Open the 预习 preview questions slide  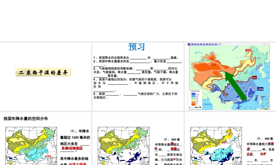click(x=138, y=76)
